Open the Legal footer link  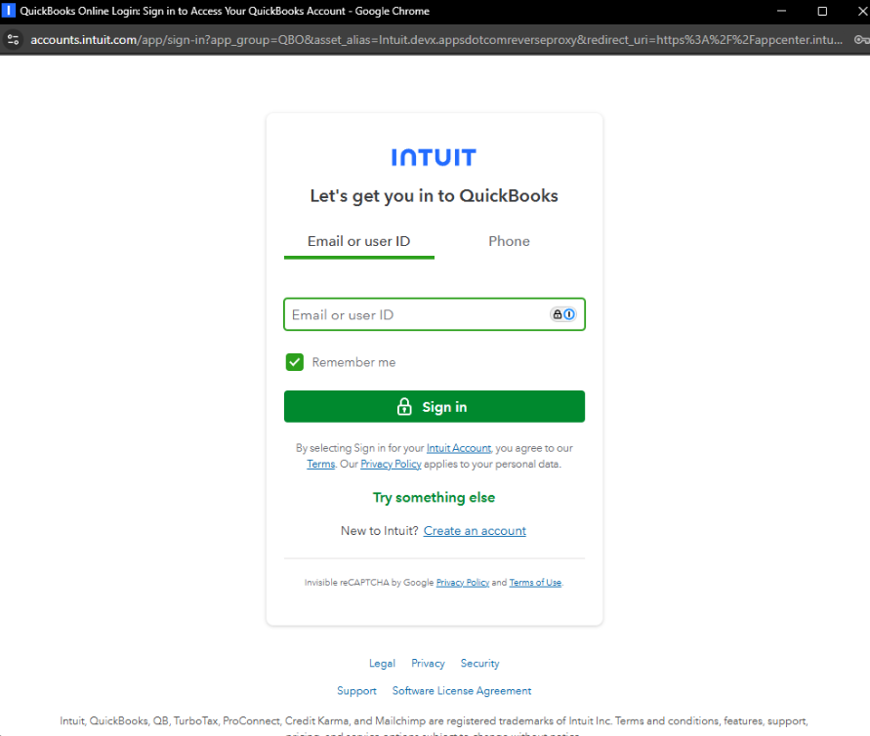(x=383, y=664)
